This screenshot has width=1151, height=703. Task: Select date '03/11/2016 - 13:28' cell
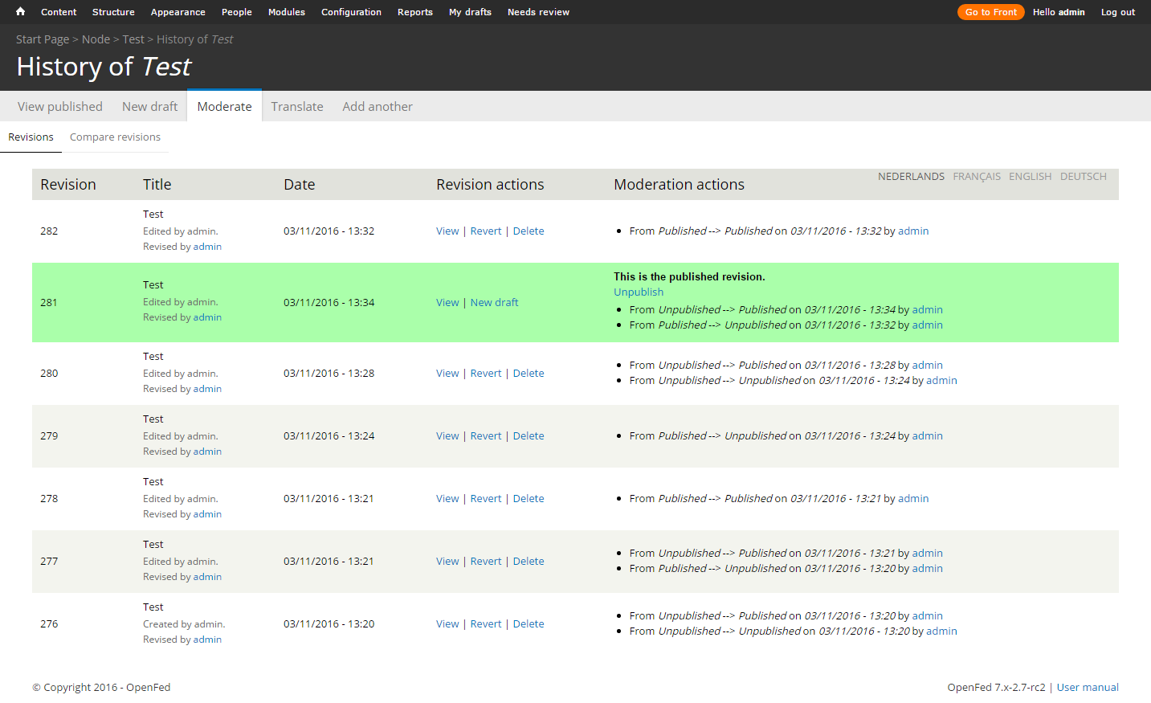(x=329, y=374)
